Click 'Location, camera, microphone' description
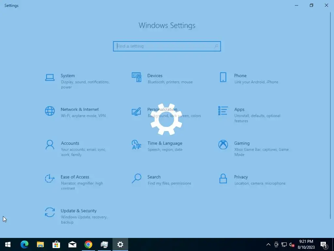This screenshot has width=334, height=251. tap(260, 183)
